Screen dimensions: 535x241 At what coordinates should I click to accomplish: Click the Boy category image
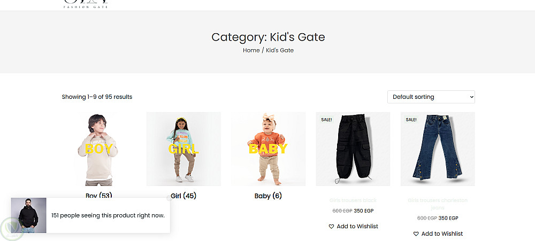tap(98, 149)
